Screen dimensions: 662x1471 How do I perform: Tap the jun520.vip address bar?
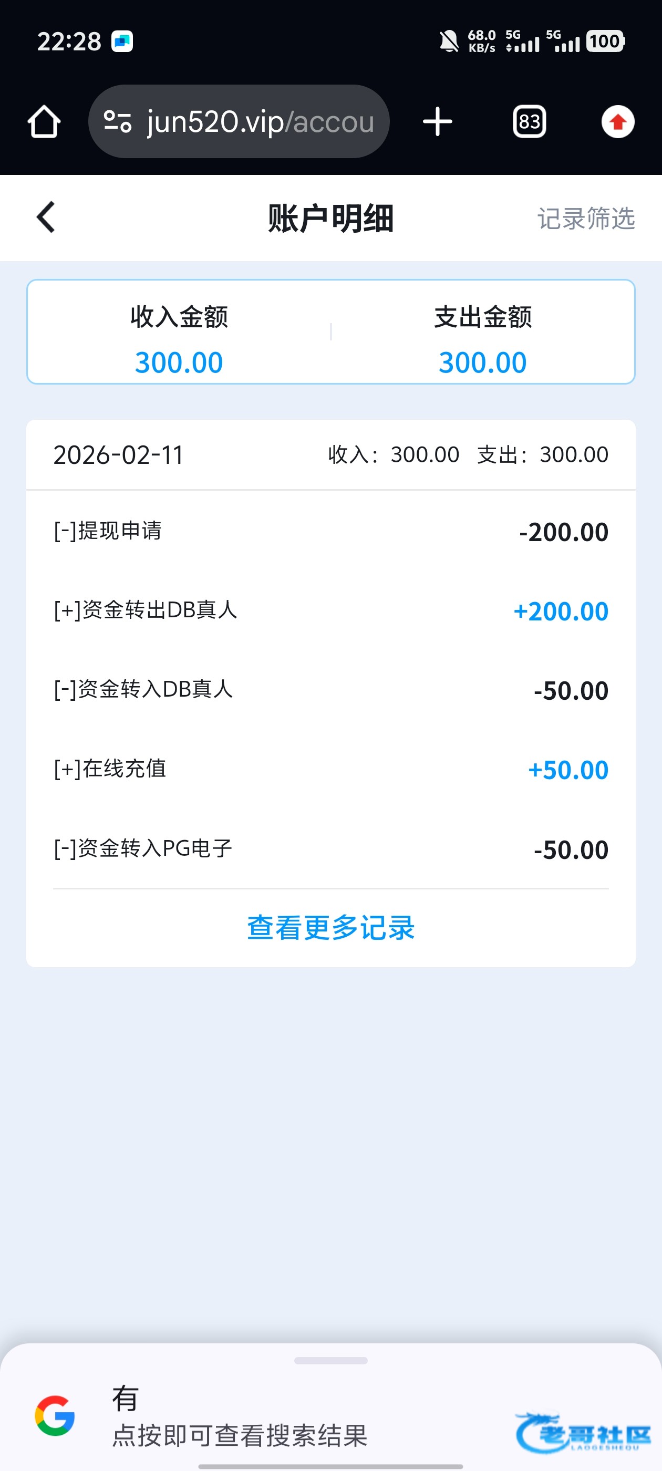pos(260,122)
